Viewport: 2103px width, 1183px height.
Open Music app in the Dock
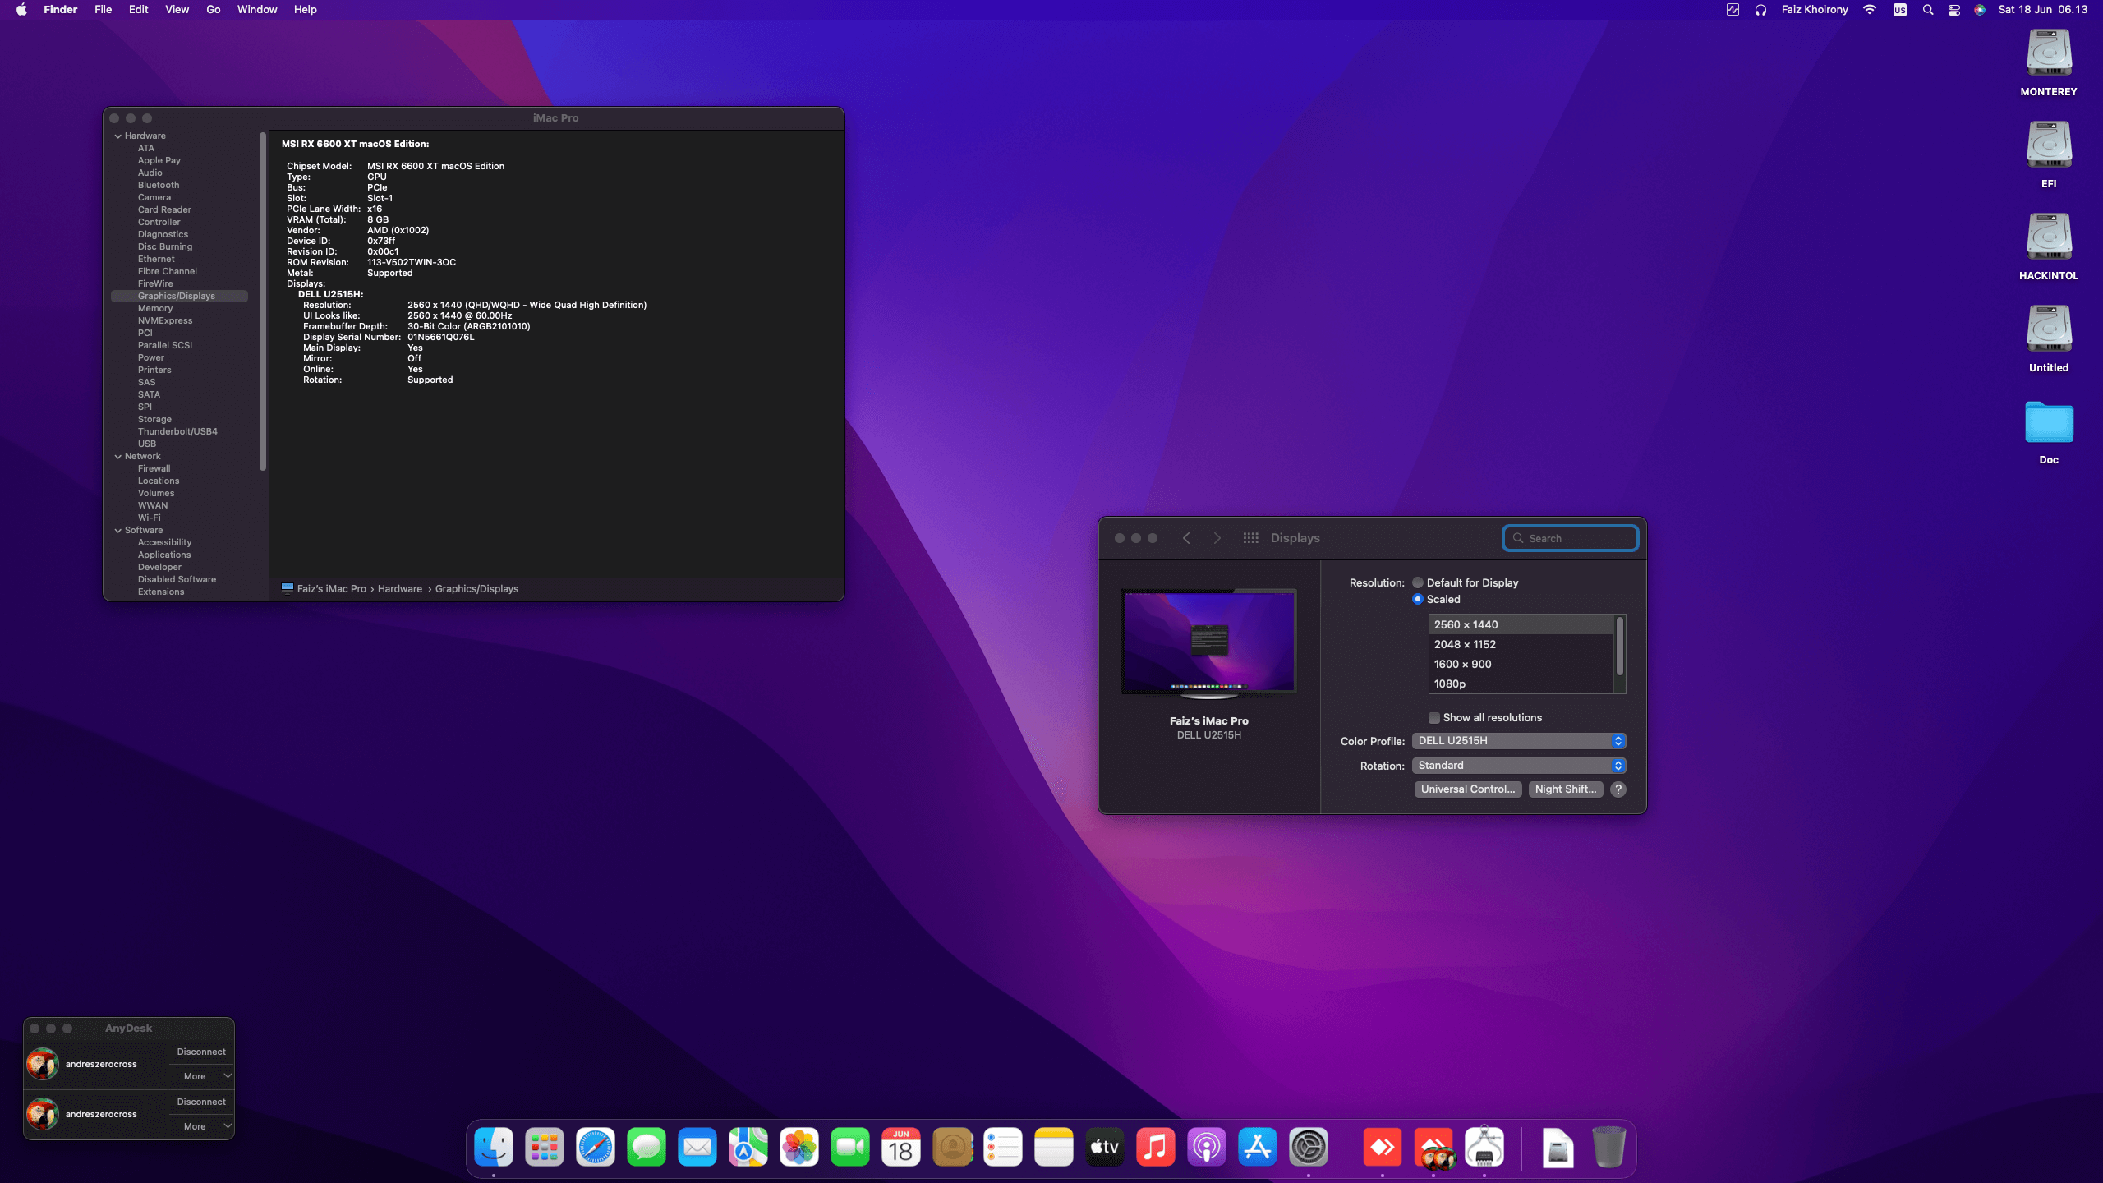pyautogui.click(x=1156, y=1147)
